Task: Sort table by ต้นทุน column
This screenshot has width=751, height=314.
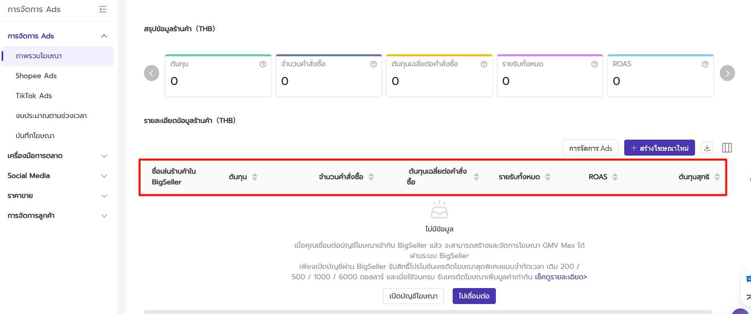Action: click(255, 177)
